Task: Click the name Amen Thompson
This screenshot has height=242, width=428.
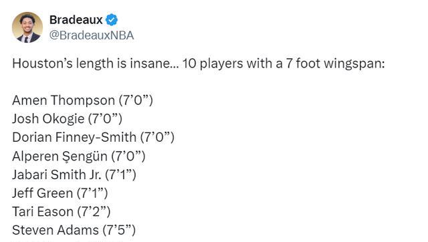Action: pos(64,100)
